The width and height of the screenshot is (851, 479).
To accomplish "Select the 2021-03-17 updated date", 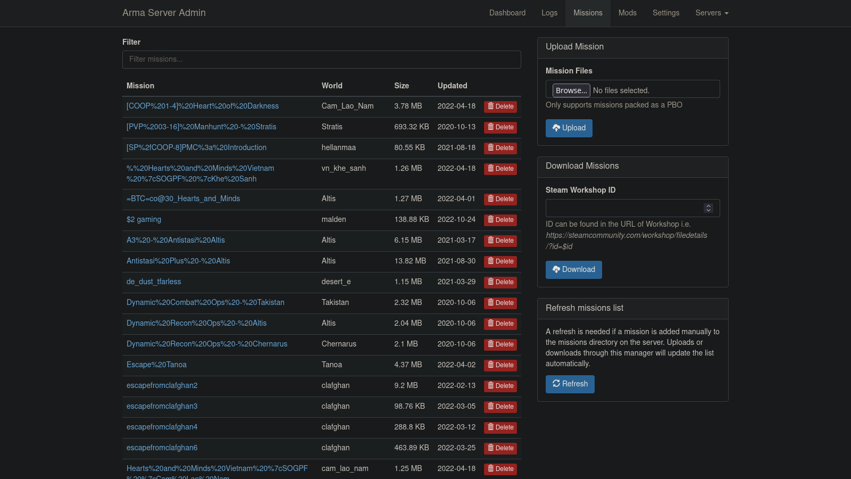I will point(456,240).
